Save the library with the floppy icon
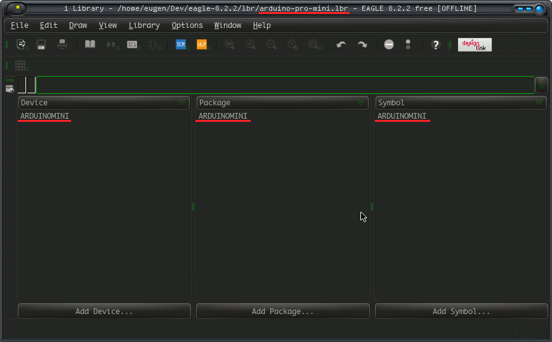Screen dimensions: 552x342 click(x=41, y=44)
